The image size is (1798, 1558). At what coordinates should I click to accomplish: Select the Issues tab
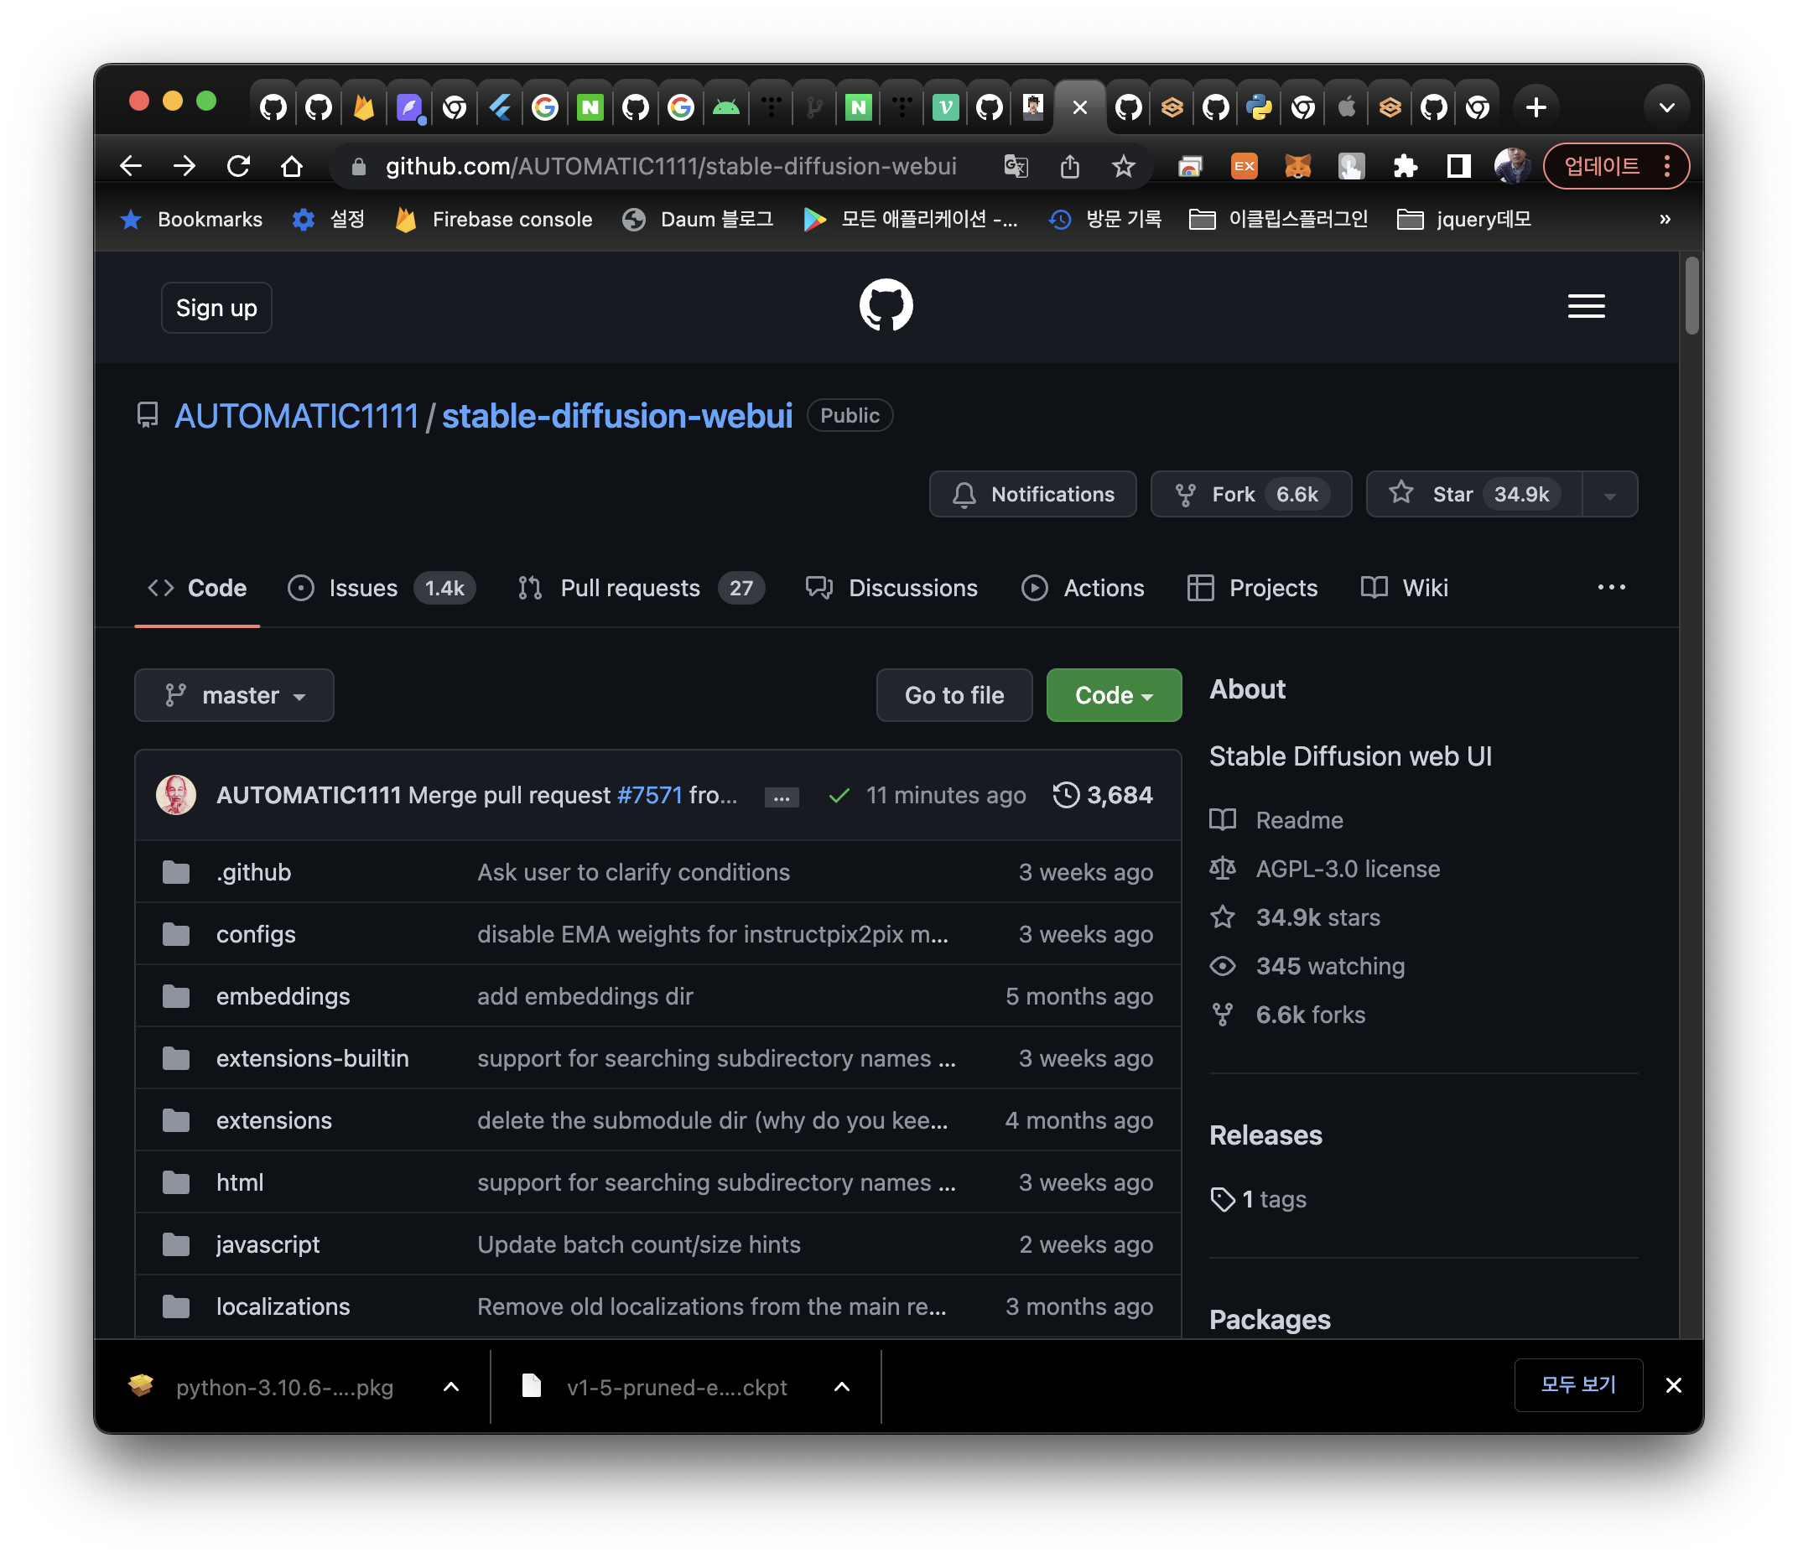click(x=380, y=588)
